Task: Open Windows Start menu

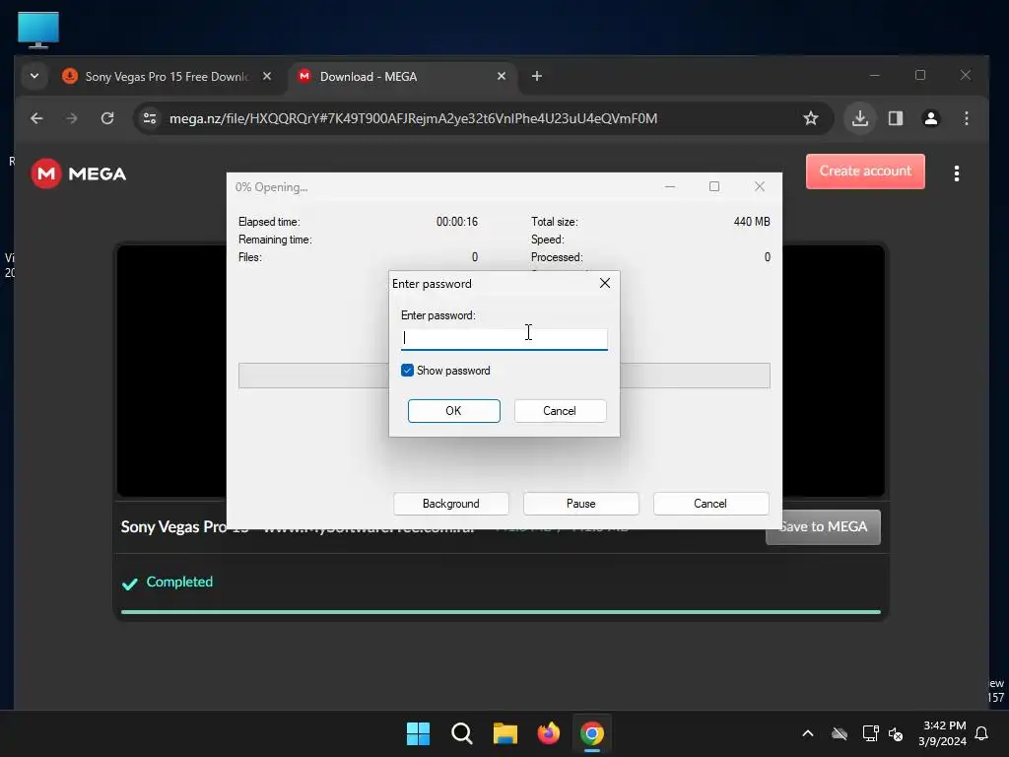Action: 418,733
